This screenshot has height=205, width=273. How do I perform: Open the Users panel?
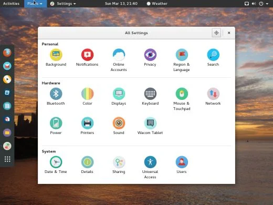coord(182,165)
